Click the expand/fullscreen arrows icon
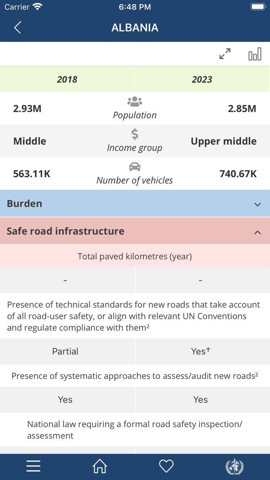This screenshot has width=270, height=480. [225, 54]
